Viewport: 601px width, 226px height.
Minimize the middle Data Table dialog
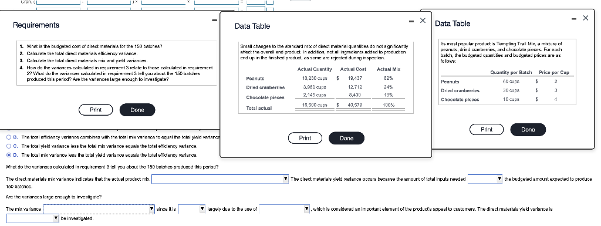coord(411,21)
